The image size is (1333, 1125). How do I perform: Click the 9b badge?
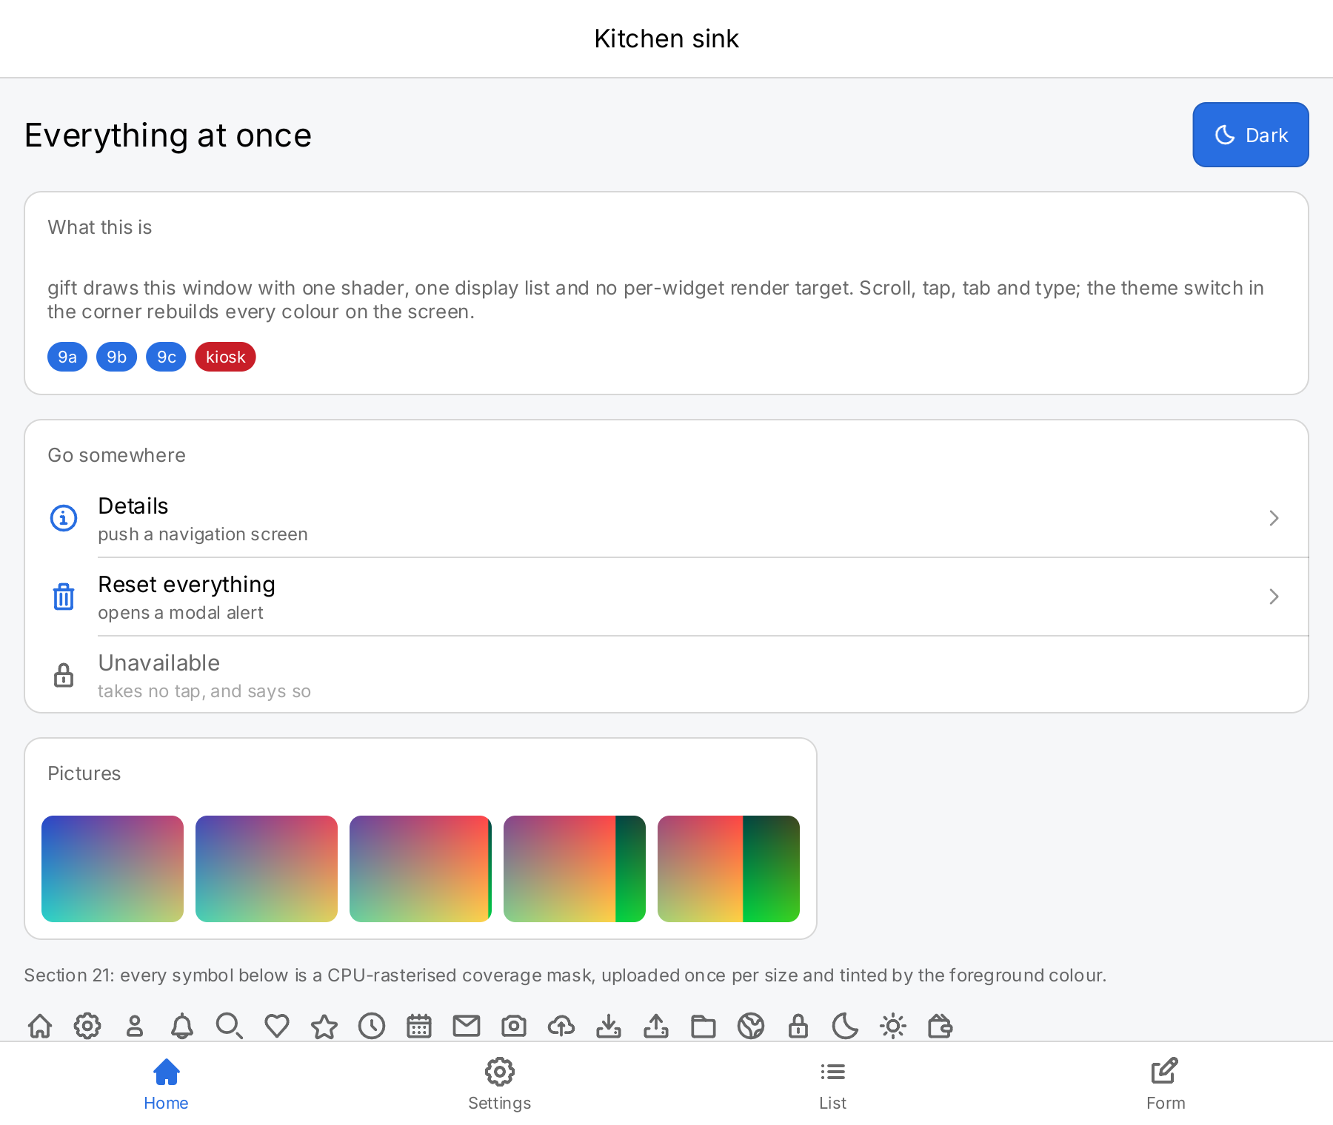pos(116,357)
